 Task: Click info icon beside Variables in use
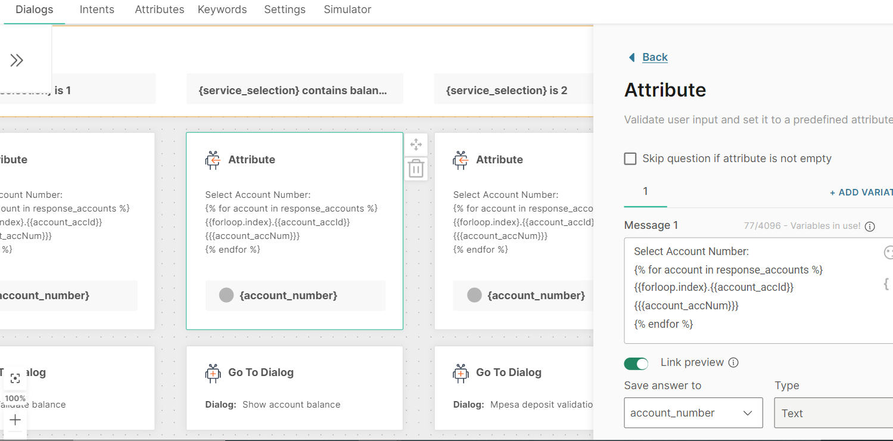click(870, 226)
